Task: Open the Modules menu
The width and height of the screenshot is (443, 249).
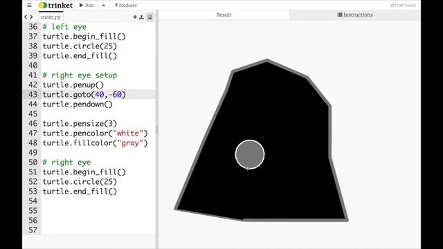Action: pos(126,5)
